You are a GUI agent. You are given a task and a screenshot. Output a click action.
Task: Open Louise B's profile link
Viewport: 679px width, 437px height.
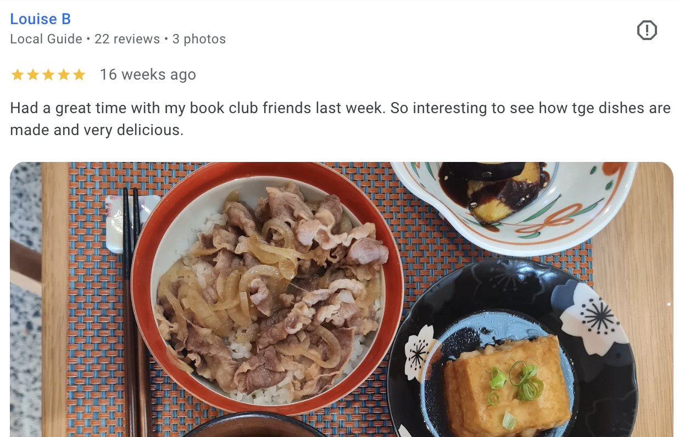coord(41,19)
